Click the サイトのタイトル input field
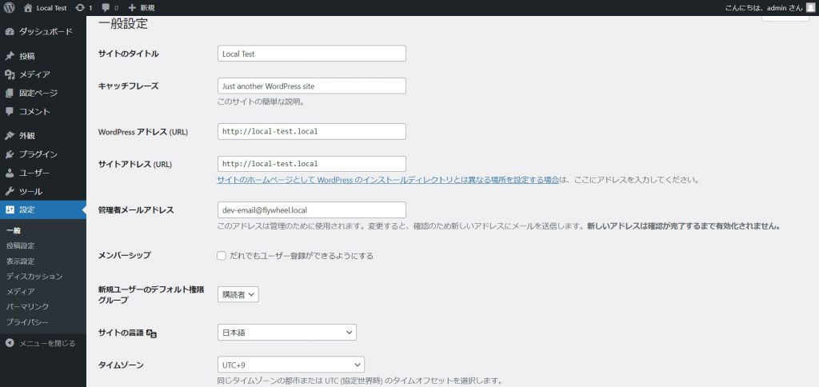Viewport: 819px width, 387px height. 312,54
